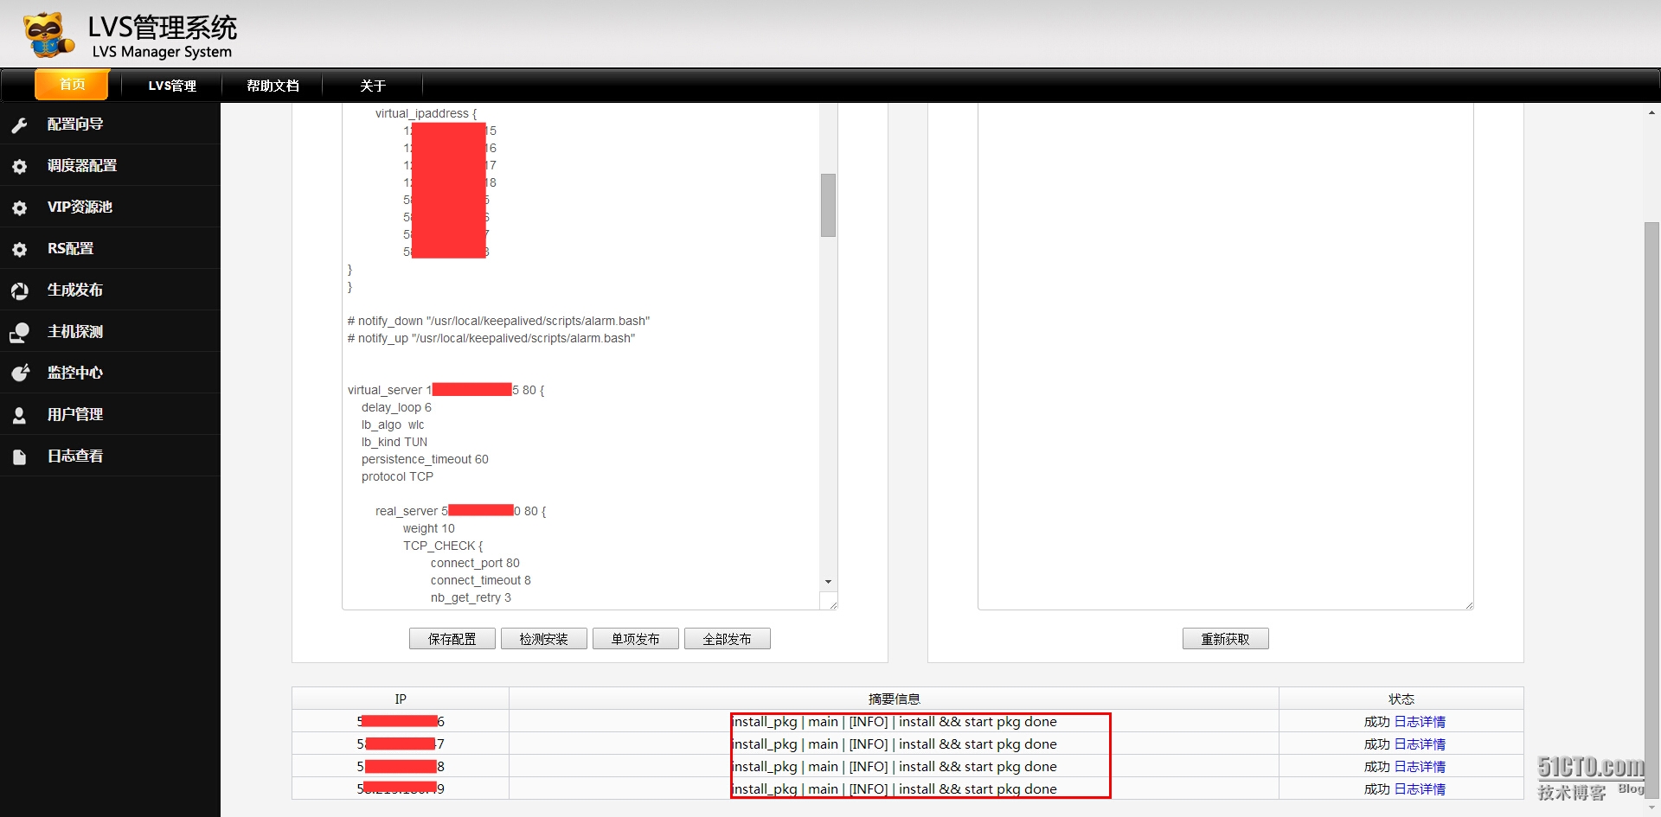
Task: Click the recycle icon beside 生成发布
Action: (x=19, y=290)
